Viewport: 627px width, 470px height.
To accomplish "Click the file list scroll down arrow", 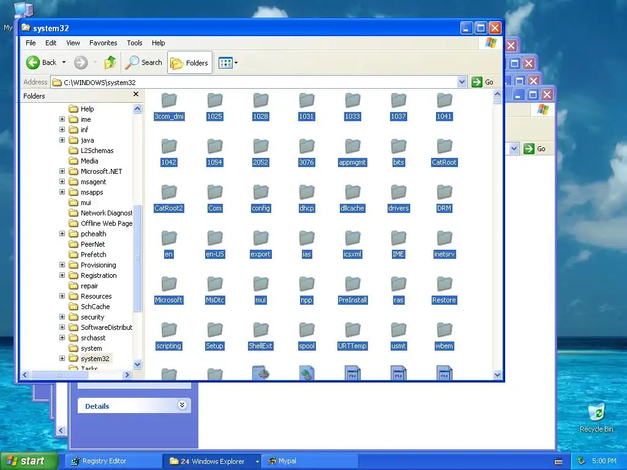I will coord(497,375).
